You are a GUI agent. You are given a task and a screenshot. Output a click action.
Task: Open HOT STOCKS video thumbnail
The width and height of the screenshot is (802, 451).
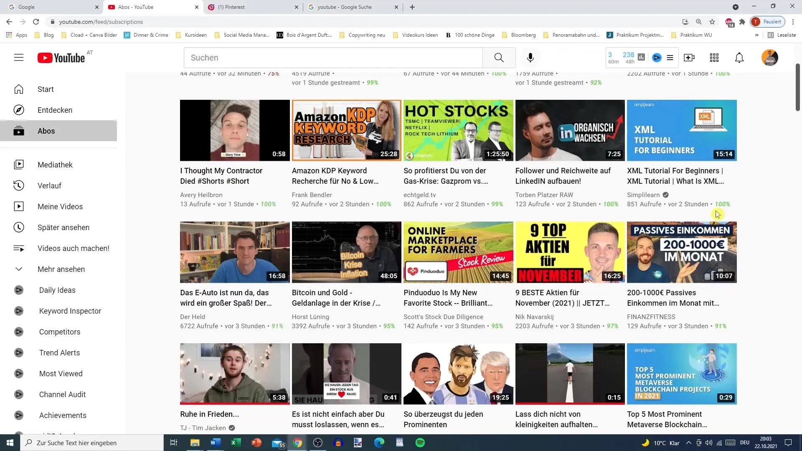(458, 130)
